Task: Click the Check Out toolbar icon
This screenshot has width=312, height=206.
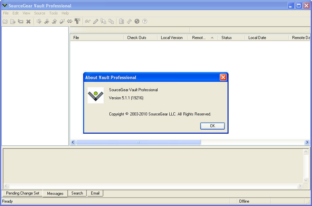Action: [x=46, y=21]
